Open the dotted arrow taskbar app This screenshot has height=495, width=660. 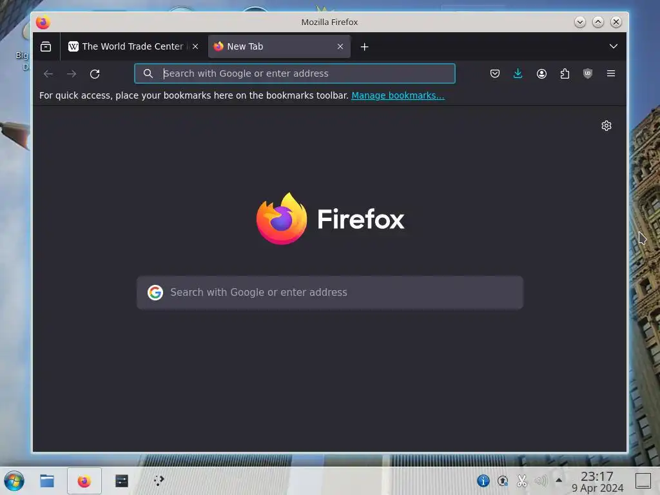(159, 481)
